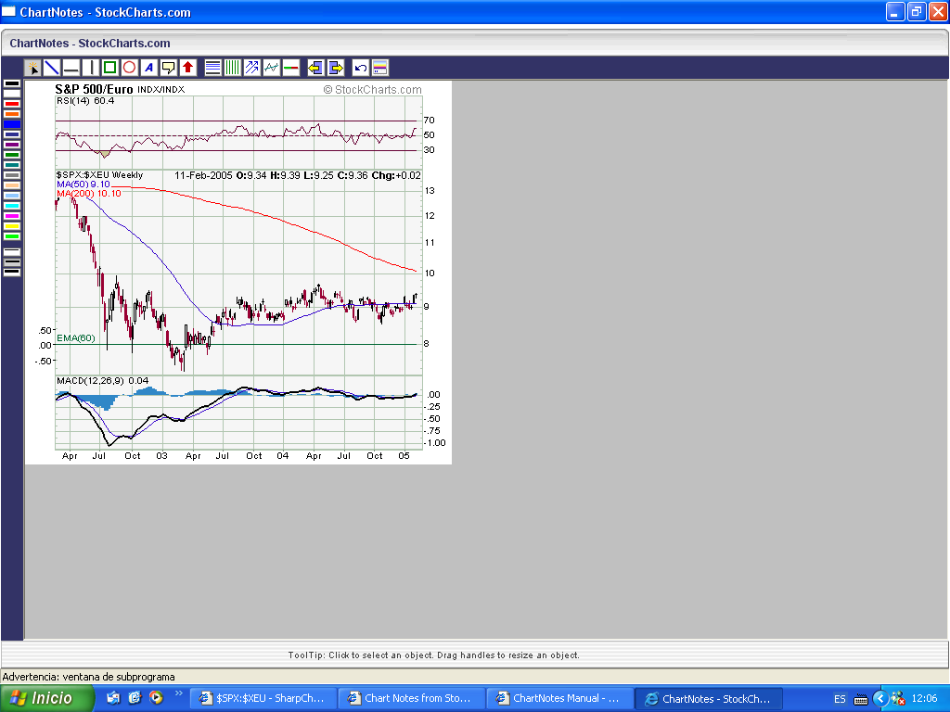Choose the vertical green lines tool
The width and height of the screenshot is (950, 712).
coord(232,68)
